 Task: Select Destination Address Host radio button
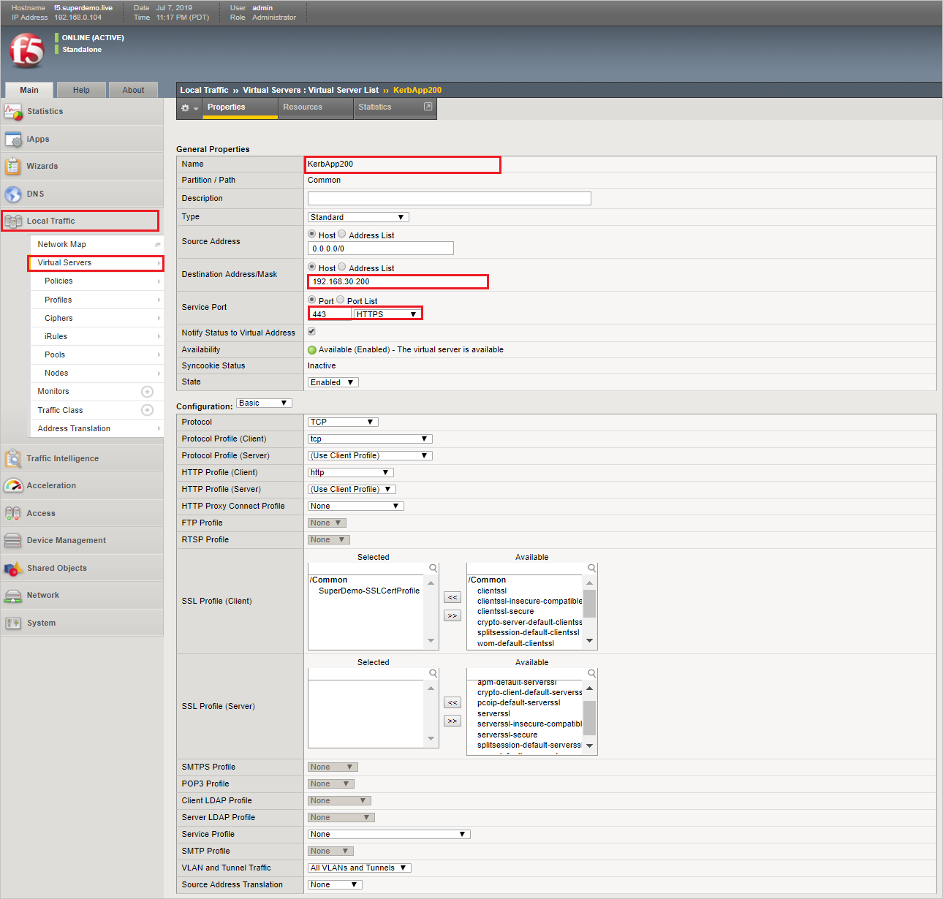click(312, 267)
